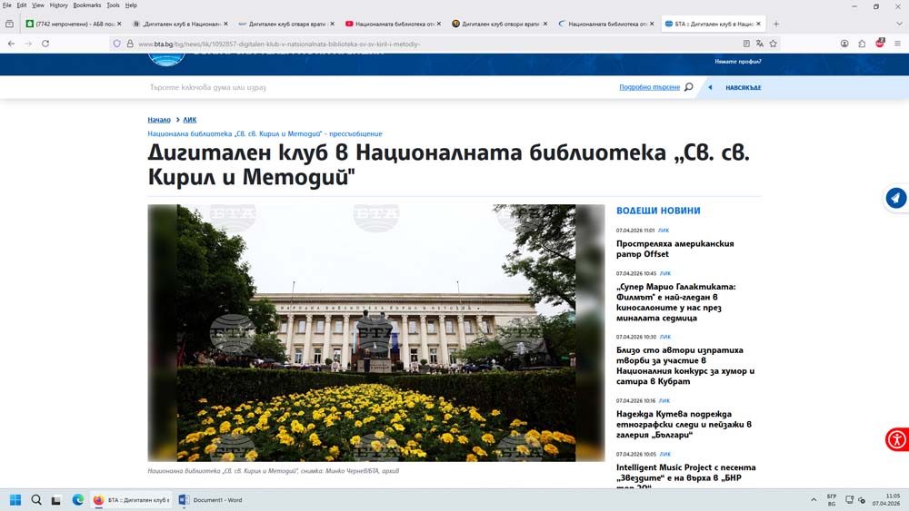Click the browser forward arrow
Image resolution: width=909 pixels, height=511 pixels.
28,44
